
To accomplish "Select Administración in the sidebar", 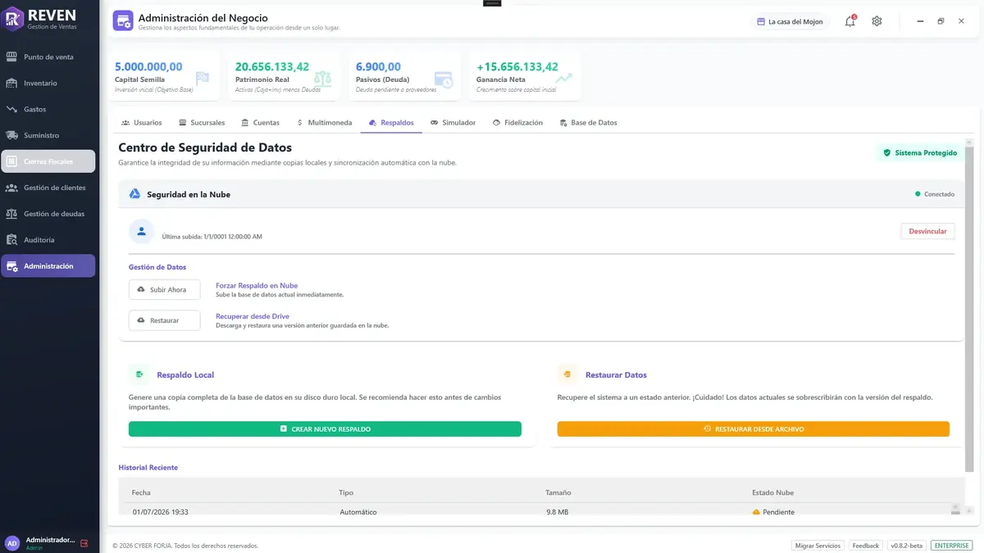I will click(x=48, y=266).
